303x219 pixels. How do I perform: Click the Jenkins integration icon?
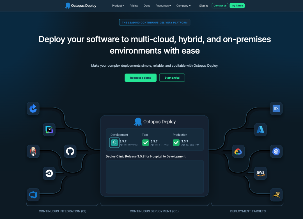coord(33,151)
